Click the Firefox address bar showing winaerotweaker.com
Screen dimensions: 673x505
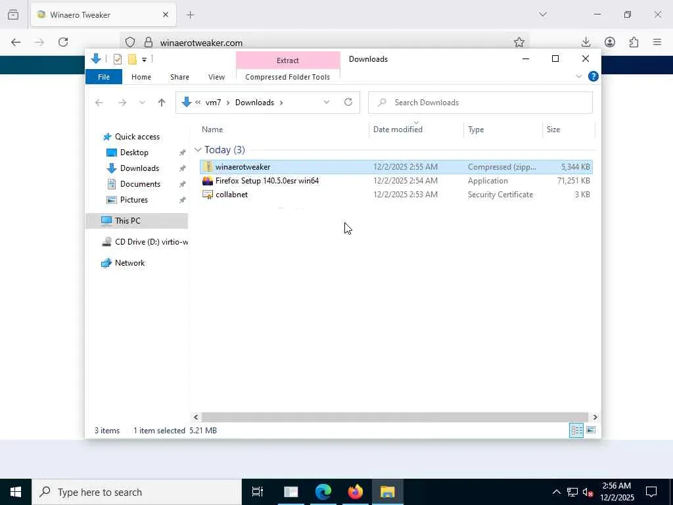[x=326, y=43]
